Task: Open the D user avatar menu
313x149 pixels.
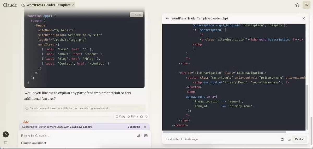Action: [x=6, y=134]
